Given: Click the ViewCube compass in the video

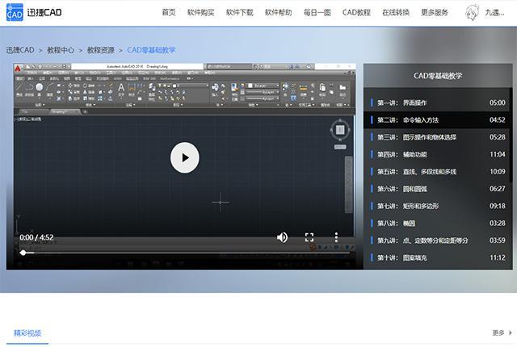Looking at the screenshot, I should (340, 130).
